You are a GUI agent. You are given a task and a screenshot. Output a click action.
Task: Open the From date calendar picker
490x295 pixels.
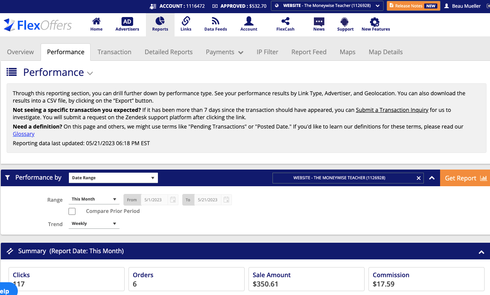coord(173,200)
